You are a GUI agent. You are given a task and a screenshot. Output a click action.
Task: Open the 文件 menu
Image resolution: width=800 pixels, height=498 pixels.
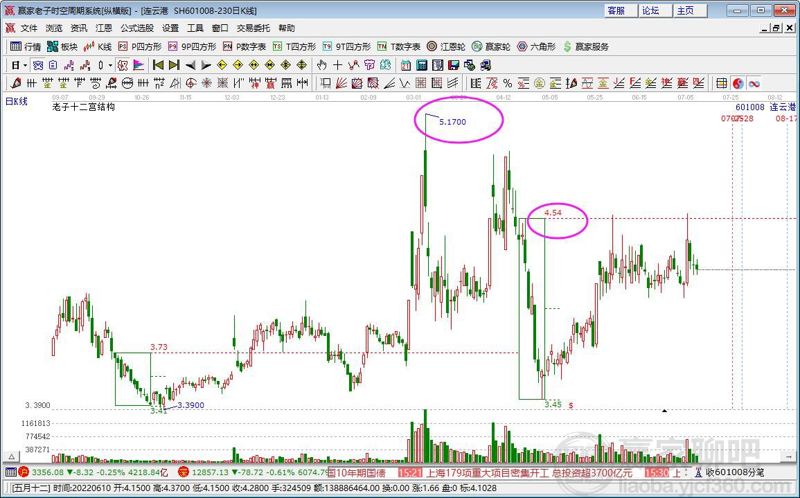coord(29,28)
